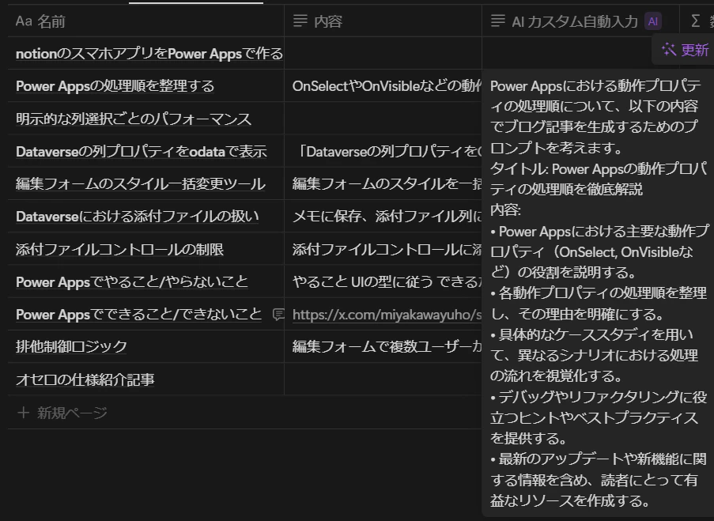Screen dimensions: 714x521
Task: Select the 内容 cell starting メモに保存、添付ファイル列
Action: pos(383,217)
